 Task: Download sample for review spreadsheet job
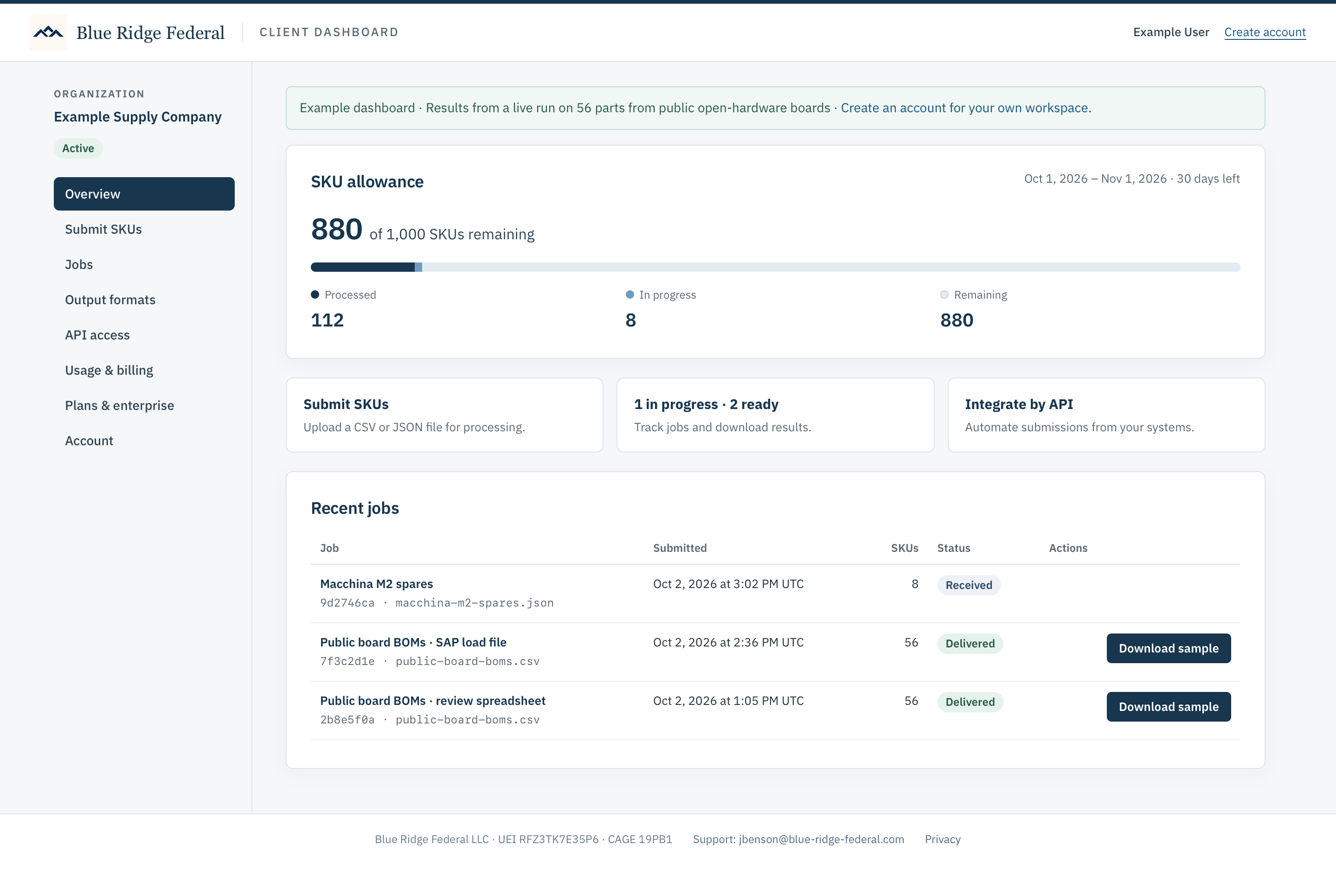point(1169,707)
